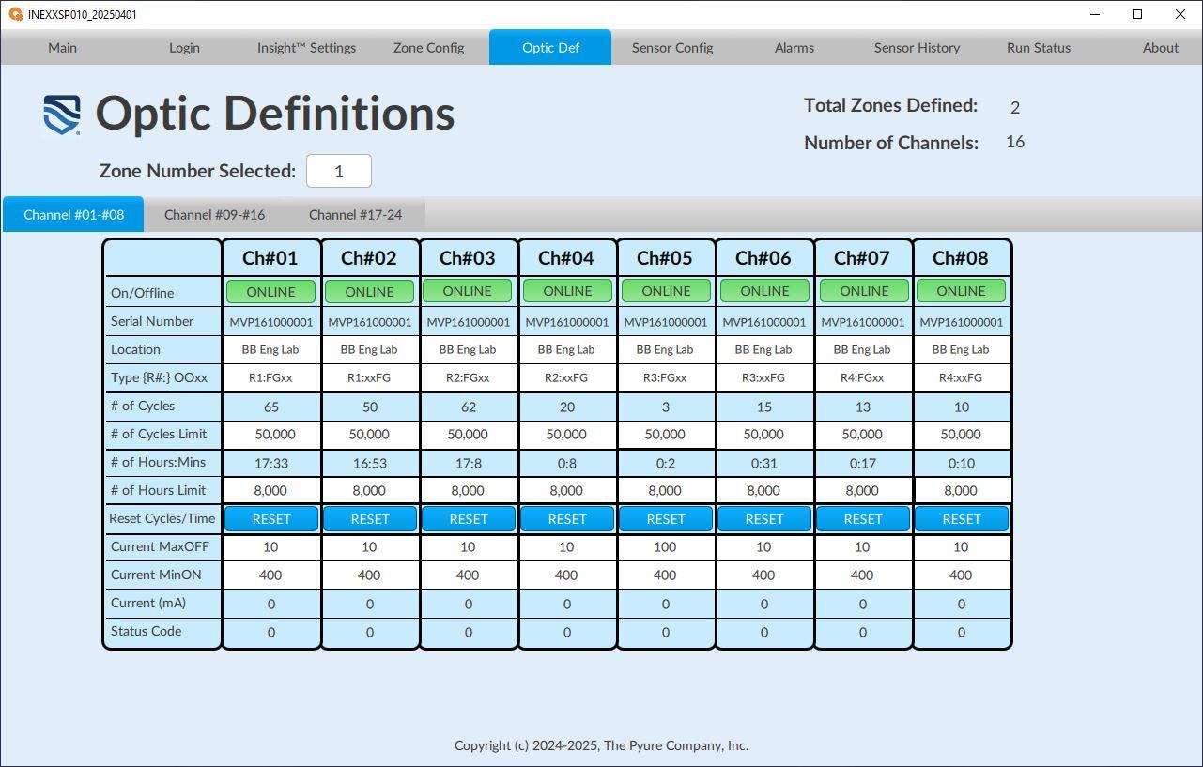This screenshot has width=1203, height=767.
Task: Click the Total Zones Defined value 2
Action: click(1015, 108)
